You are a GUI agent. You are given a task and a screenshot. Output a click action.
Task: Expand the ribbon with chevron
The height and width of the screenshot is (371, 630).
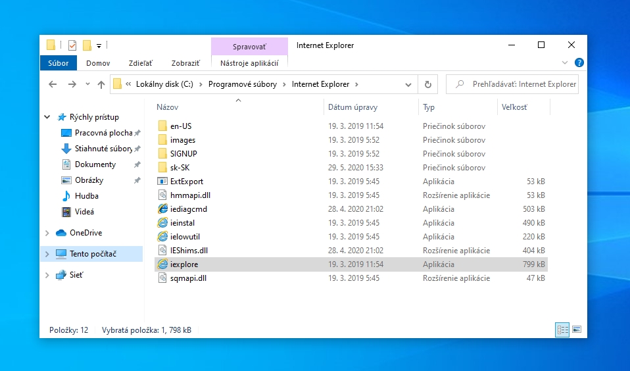coord(564,63)
